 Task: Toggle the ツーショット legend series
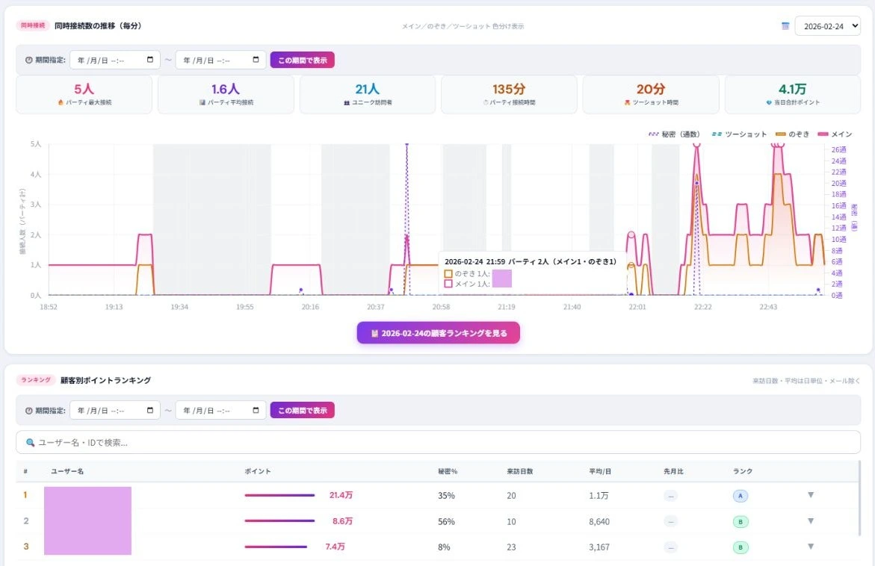[738, 134]
